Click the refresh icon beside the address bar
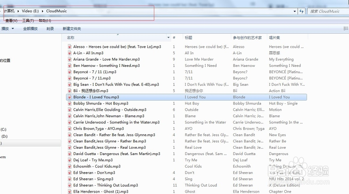 pyautogui.click(x=302, y=11)
